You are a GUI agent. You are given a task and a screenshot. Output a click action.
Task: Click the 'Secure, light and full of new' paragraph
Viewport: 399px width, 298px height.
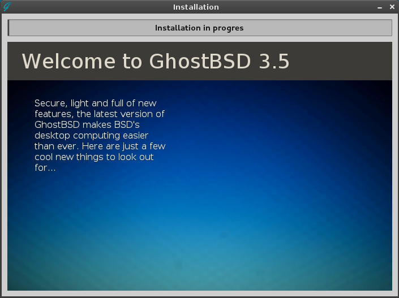(100, 135)
